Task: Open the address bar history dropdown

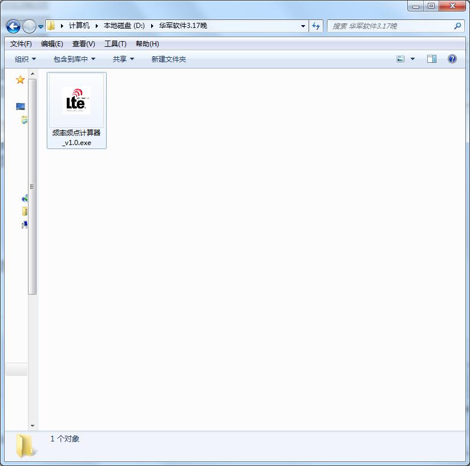Action: point(303,26)
